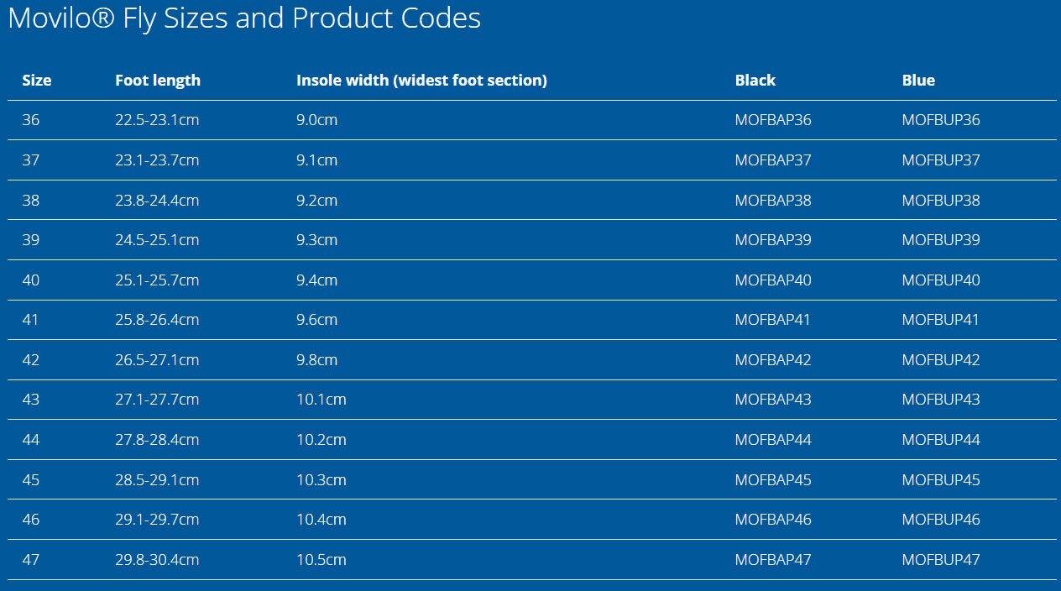Select product code MOFBAP47
Screen dimensions: 1061x591
[773, 560]
